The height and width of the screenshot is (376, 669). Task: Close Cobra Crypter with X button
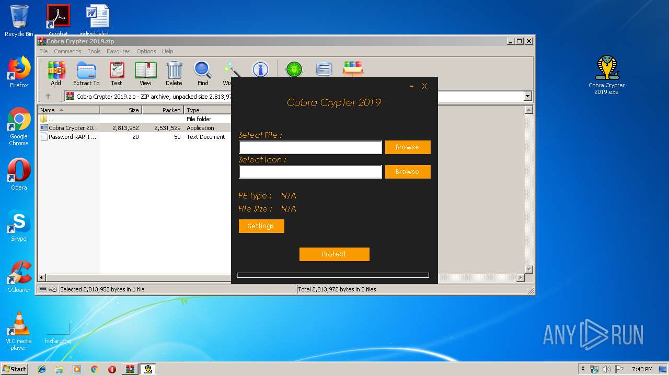pos(425,86)
